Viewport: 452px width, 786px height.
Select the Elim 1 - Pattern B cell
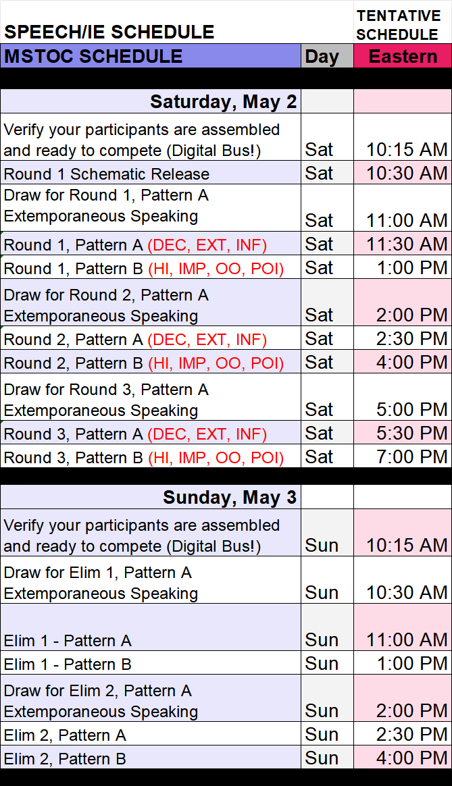pos(68,664)
